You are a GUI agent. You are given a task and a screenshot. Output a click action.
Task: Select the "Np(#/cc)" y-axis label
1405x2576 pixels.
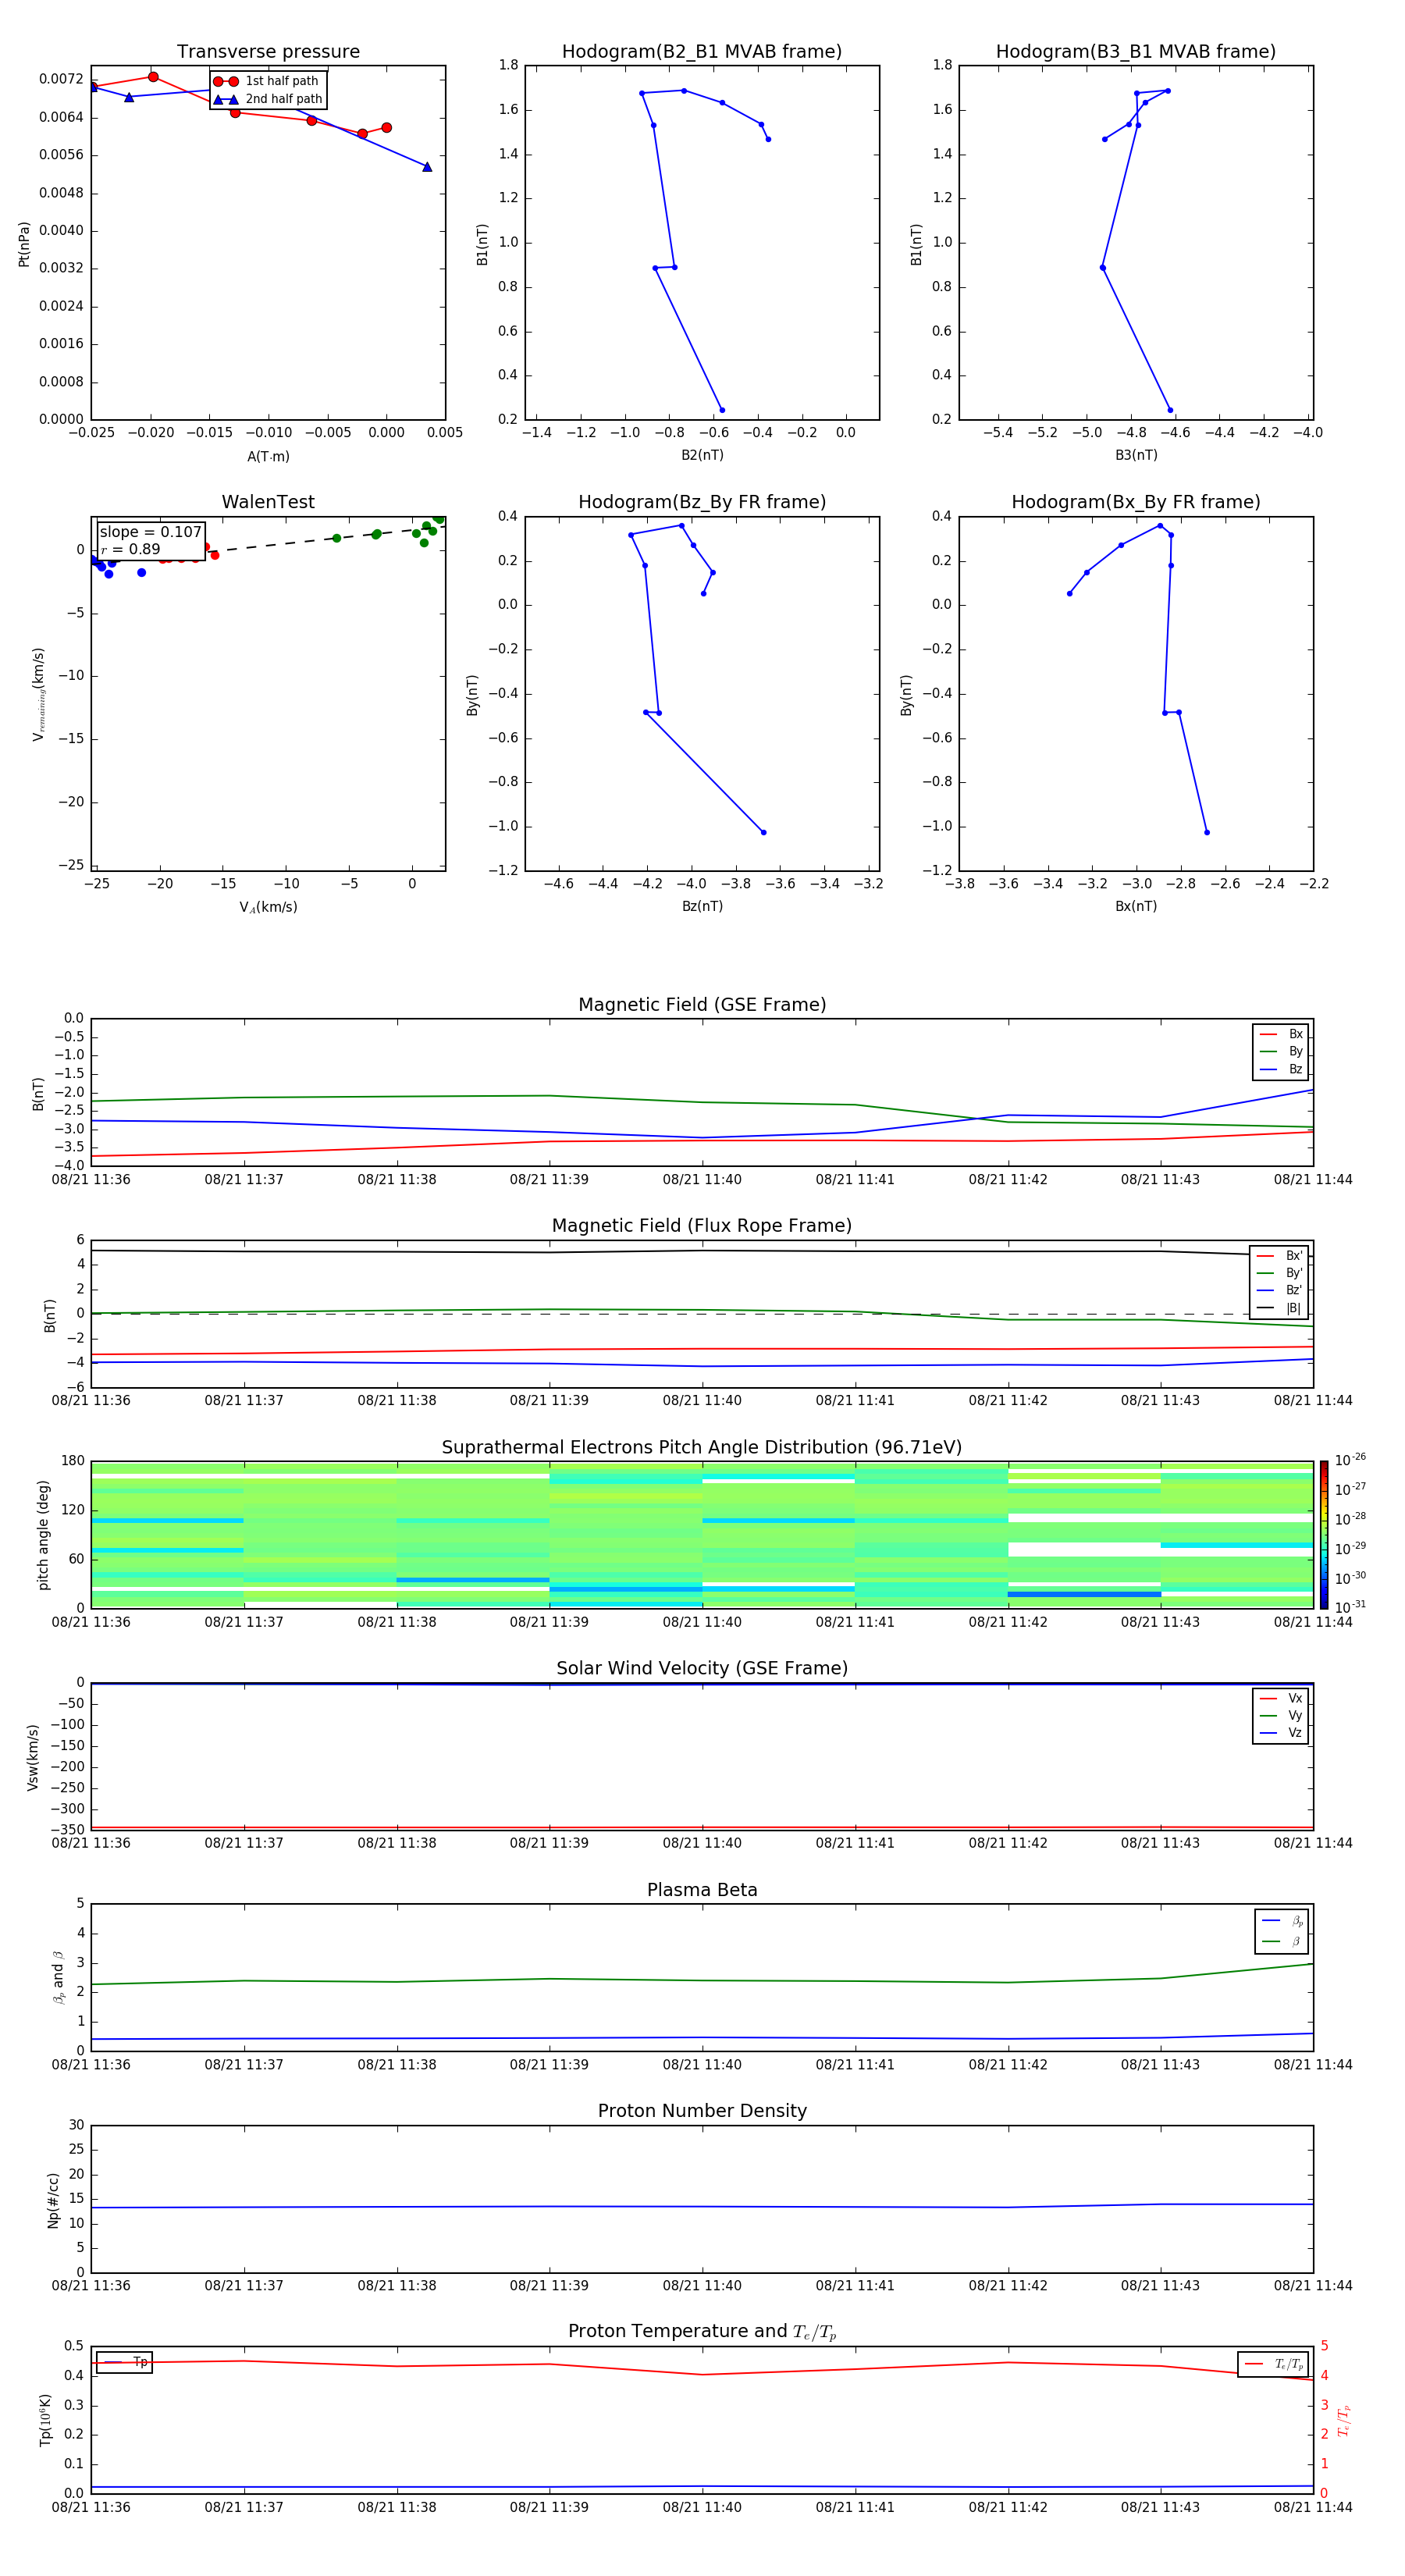53,2200
